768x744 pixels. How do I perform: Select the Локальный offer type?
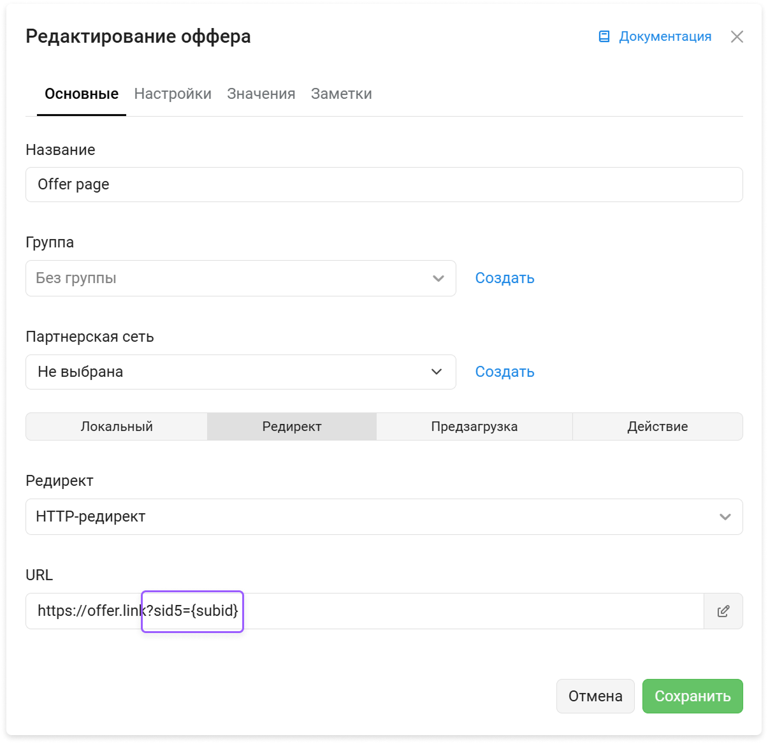click(x=117, y=427)
